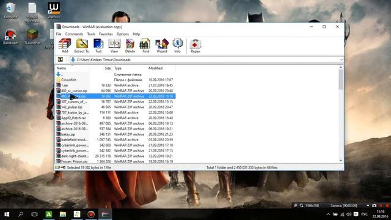Open the Favorites menu

106,34
